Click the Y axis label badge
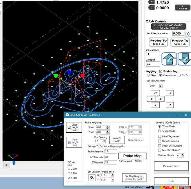Screen dimensions: 191x189 [x=152, y=2]
